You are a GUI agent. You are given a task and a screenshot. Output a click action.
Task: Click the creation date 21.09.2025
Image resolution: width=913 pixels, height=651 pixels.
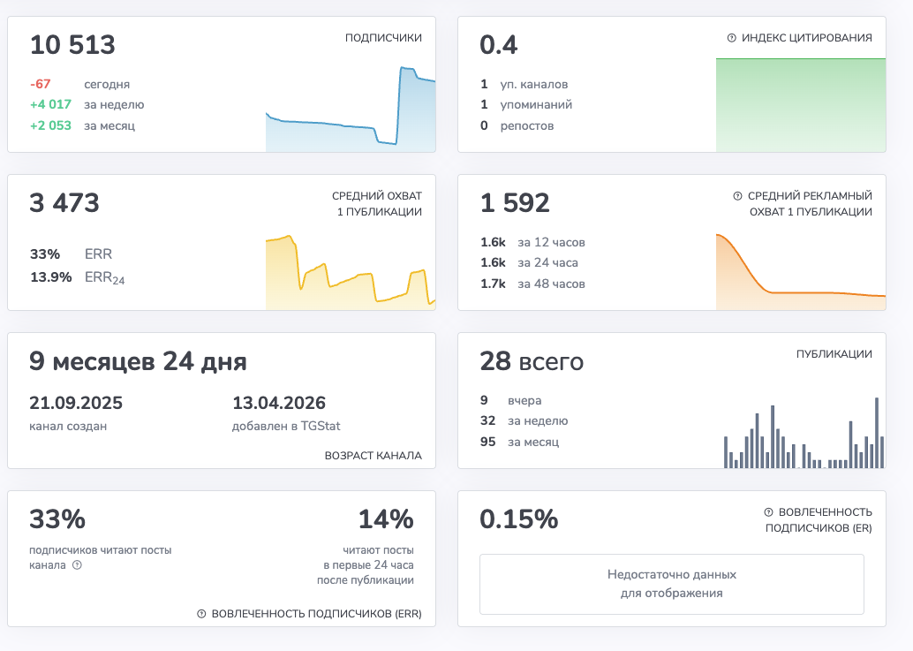coord(76,403)
